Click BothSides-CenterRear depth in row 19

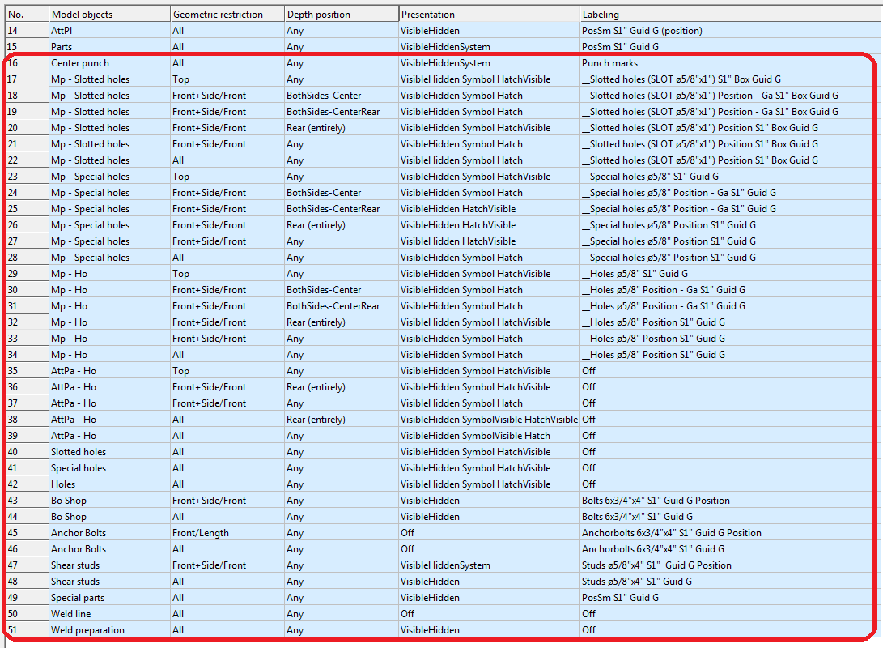342,112
